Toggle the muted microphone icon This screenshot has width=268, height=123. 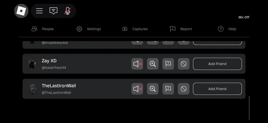click(x=68, y=11)
